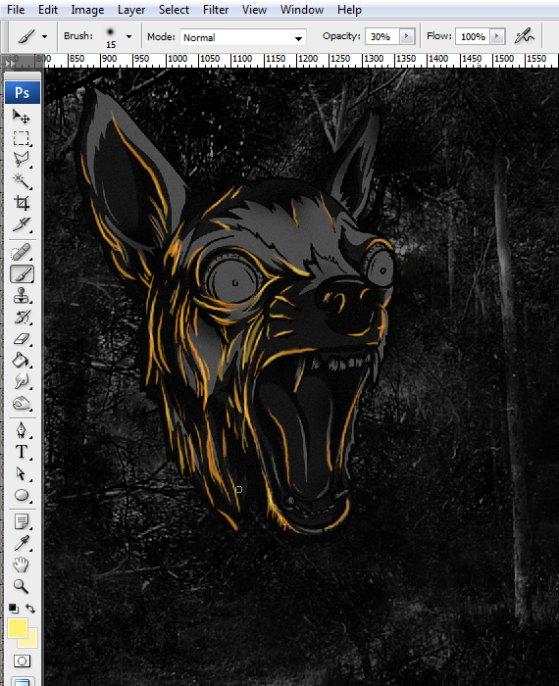
Task: Click the screen mode button at toolbox bottom
Action: coord(22,682)
